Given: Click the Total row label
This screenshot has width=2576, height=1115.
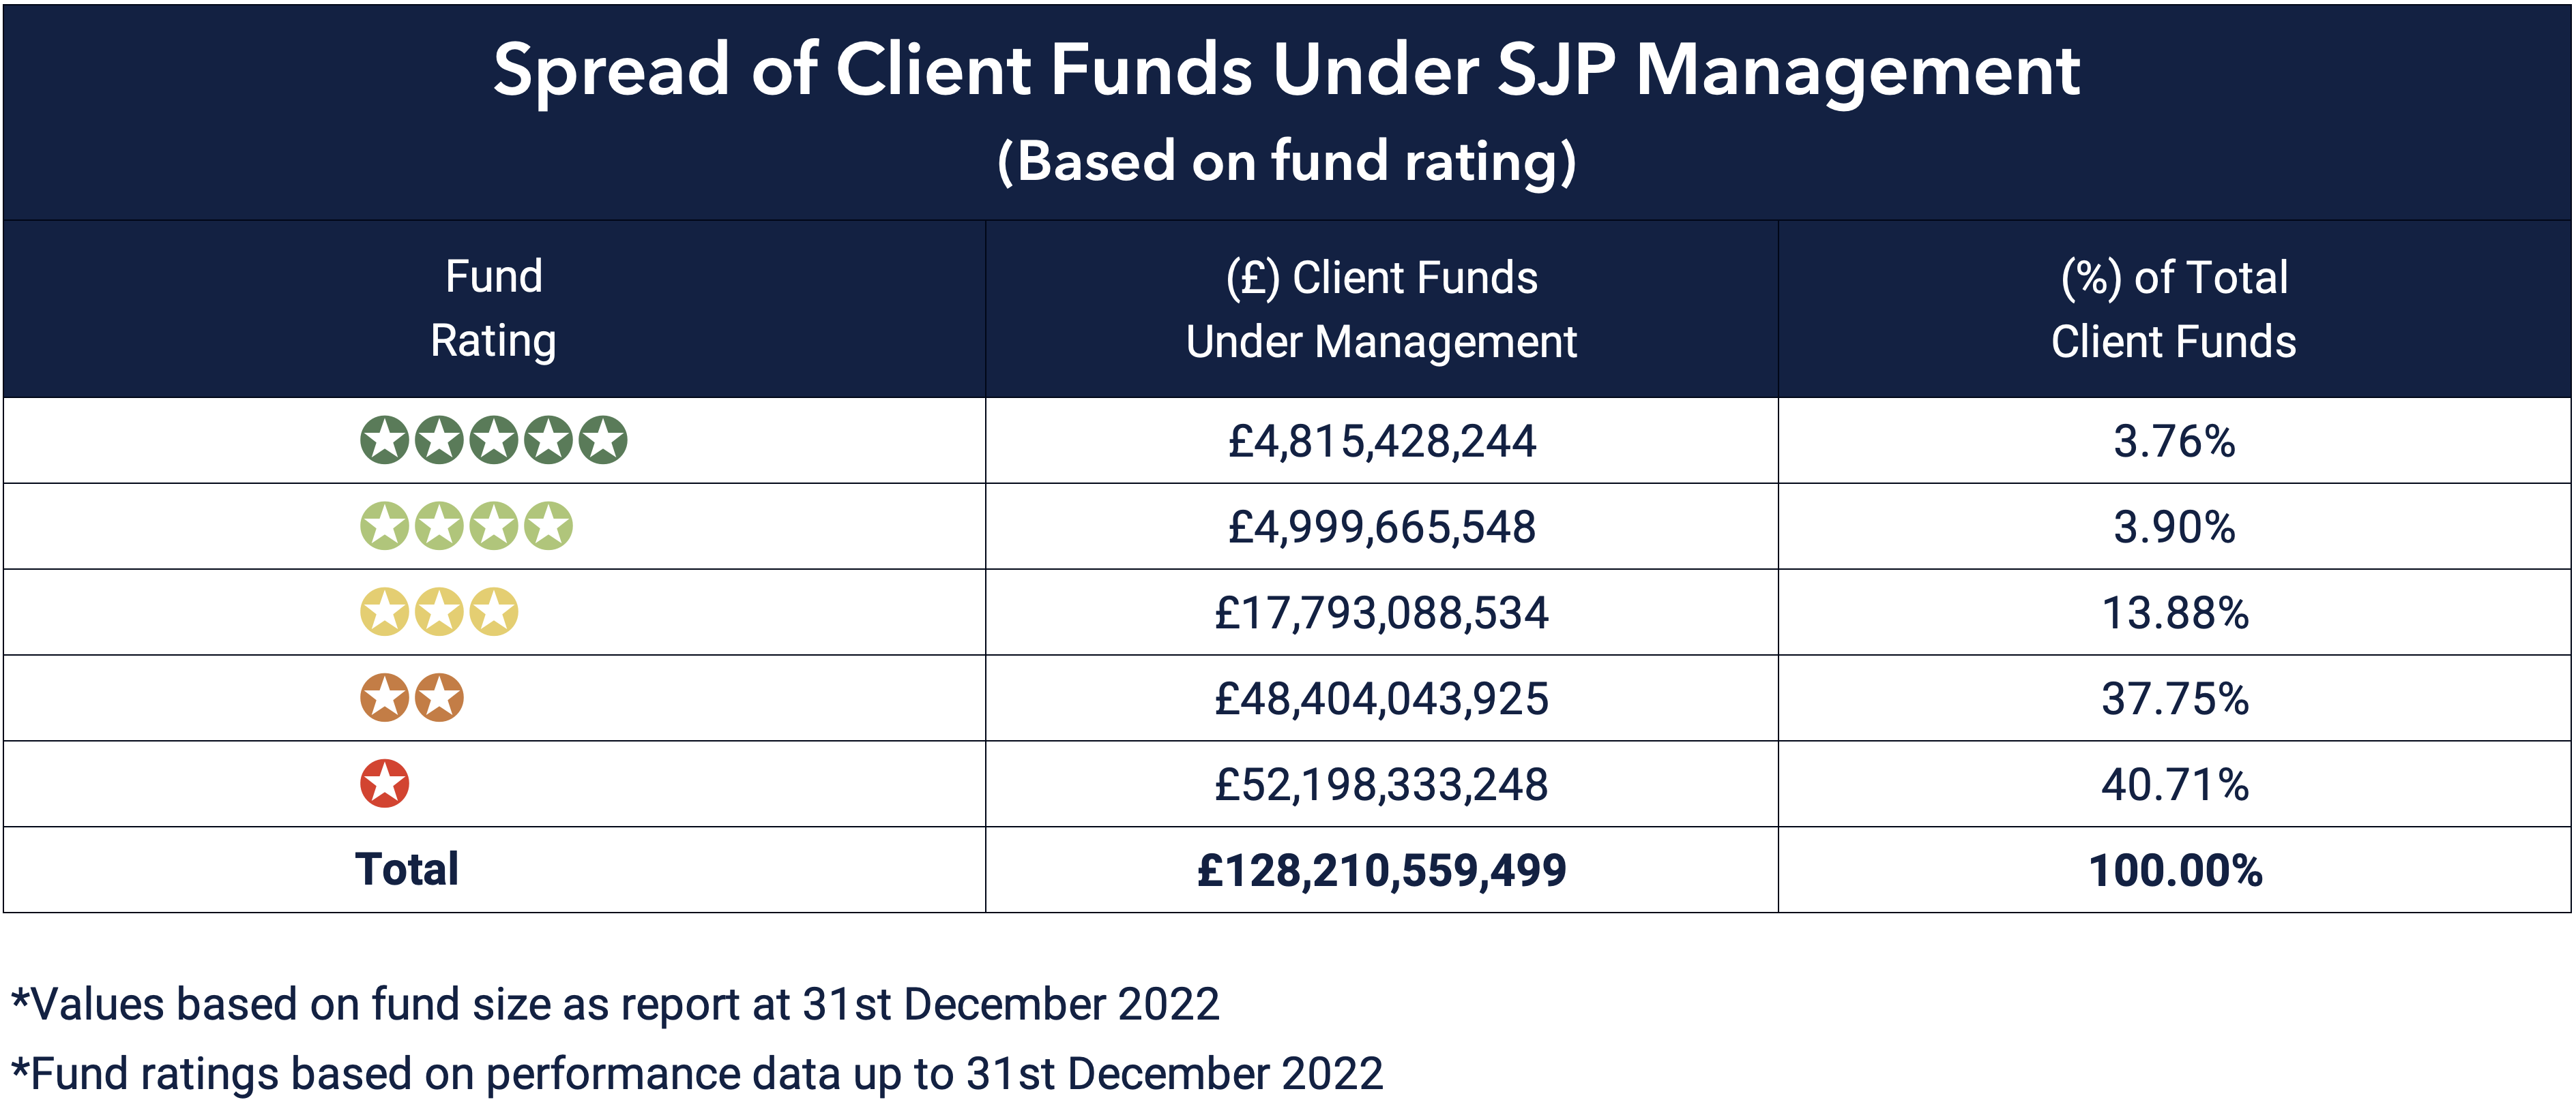Looking at the screenshot, I should [406, 869].
